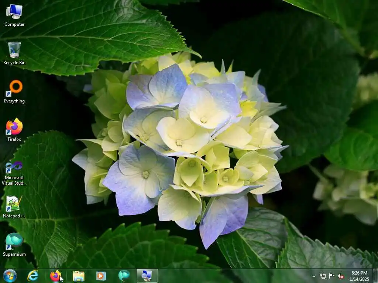Select the Recycle Bin icon

point(14,53)
